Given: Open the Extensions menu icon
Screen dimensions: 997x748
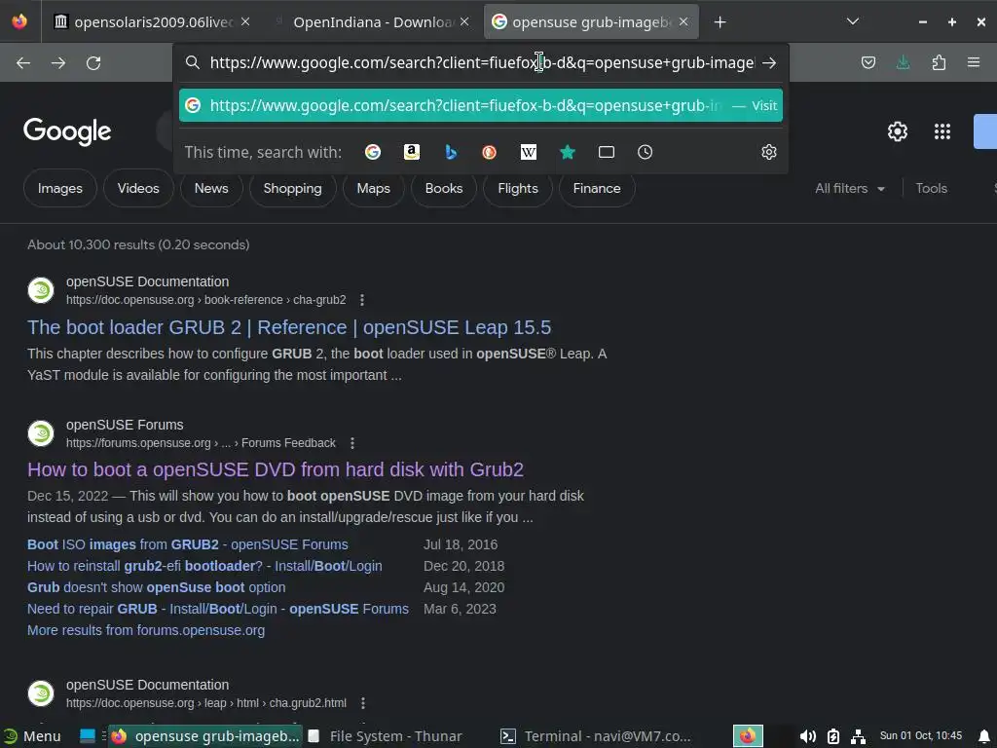Looking at the screenshot, I should [939, 62].
